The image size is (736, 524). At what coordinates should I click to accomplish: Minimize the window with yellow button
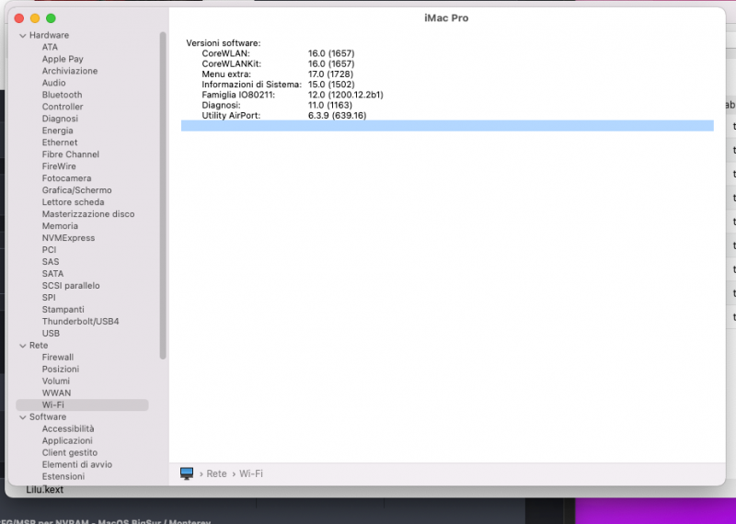(35, 18)
